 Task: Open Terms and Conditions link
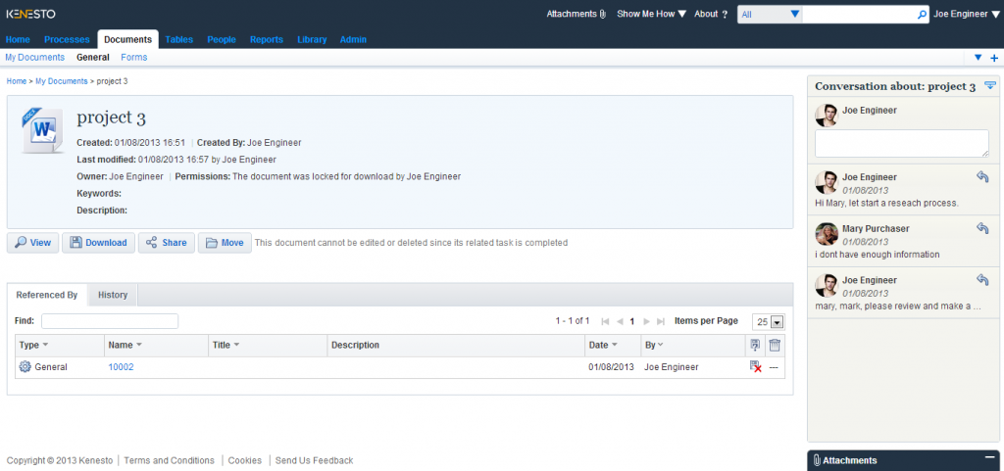(x=169, y=460)
